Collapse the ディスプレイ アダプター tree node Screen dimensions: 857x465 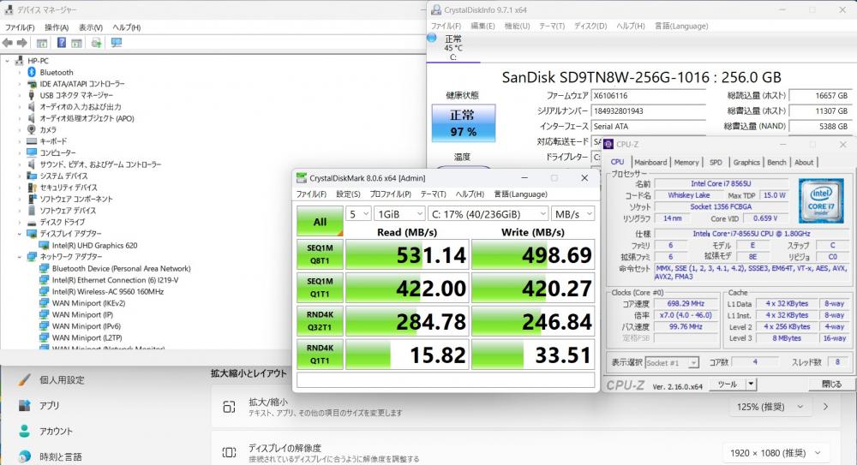click(21, 233)
